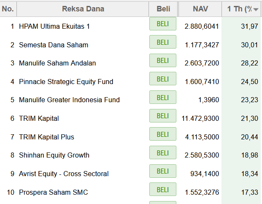Click BELI for TRIM Kapital Plus
The height and width of the screenshot is (204, 262).
(x=163, y=134)
